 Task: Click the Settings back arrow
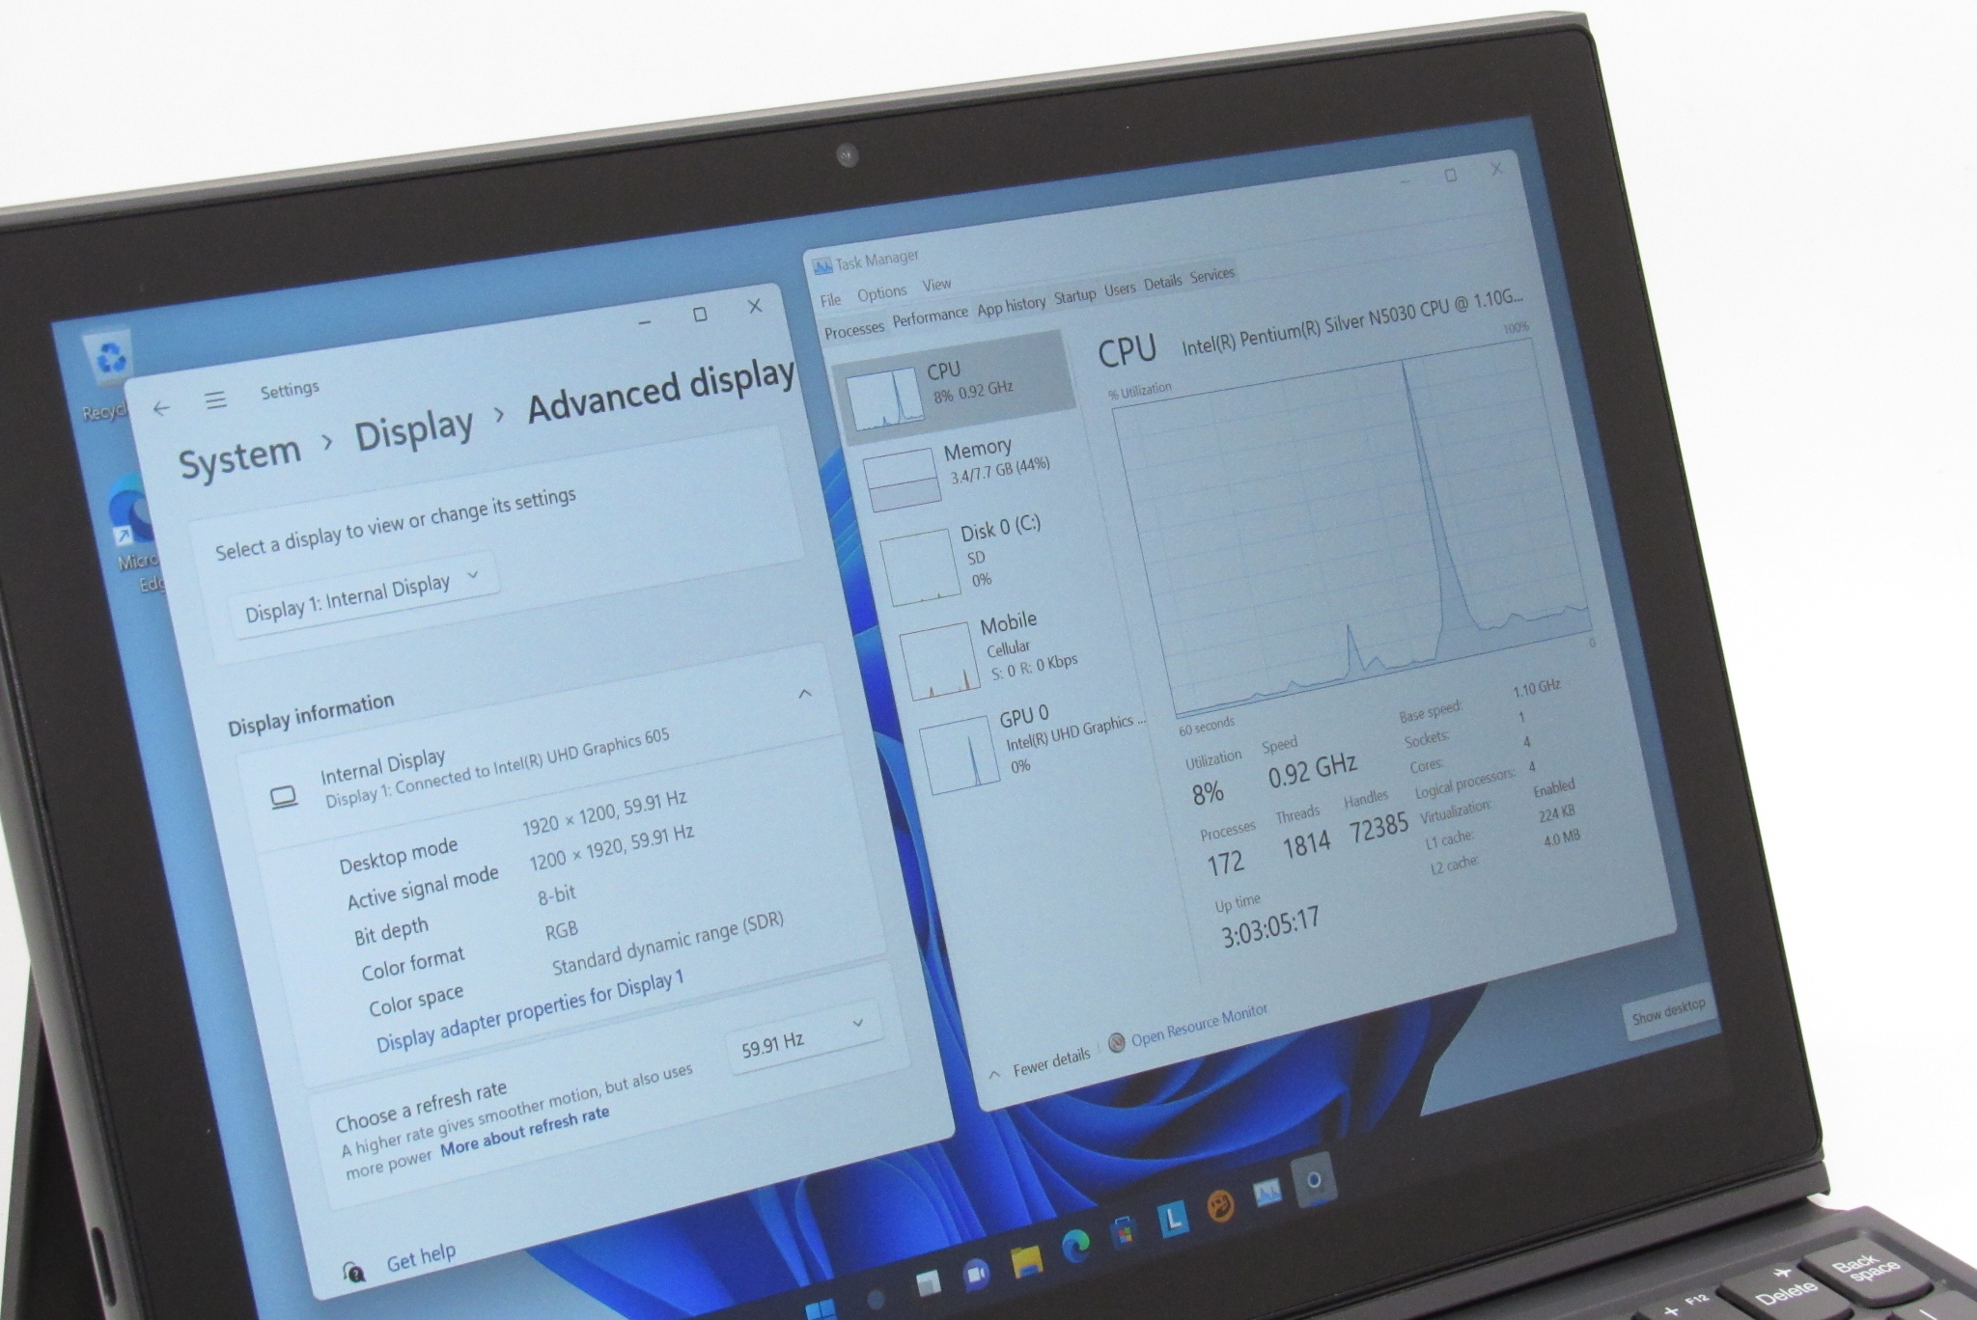pos(161,408)
